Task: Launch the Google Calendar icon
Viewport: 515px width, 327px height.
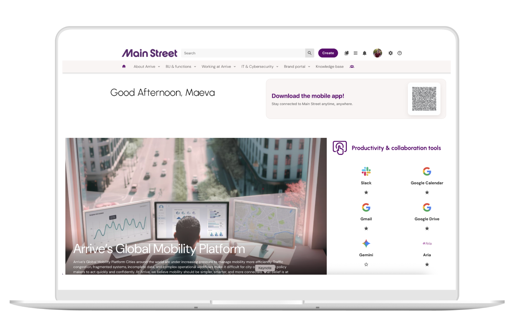Action: 427,171
